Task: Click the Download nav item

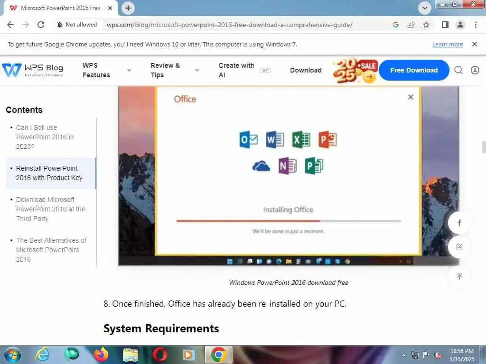Action: [306, 70]
